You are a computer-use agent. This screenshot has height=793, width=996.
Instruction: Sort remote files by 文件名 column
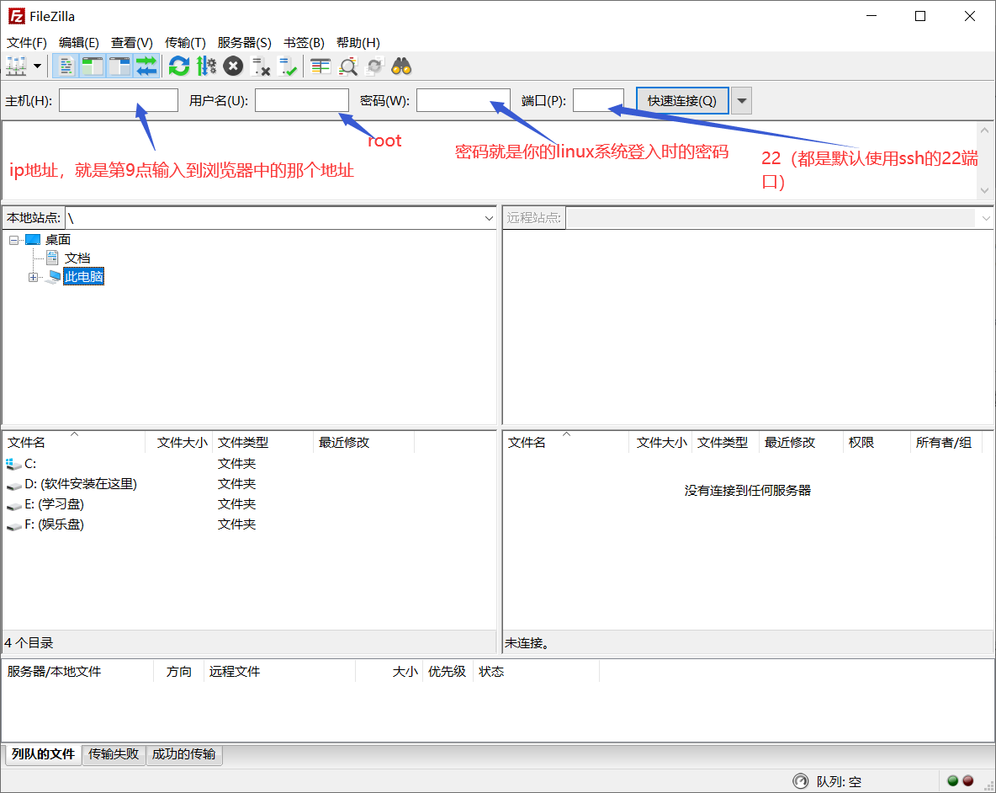click(566, 442)
